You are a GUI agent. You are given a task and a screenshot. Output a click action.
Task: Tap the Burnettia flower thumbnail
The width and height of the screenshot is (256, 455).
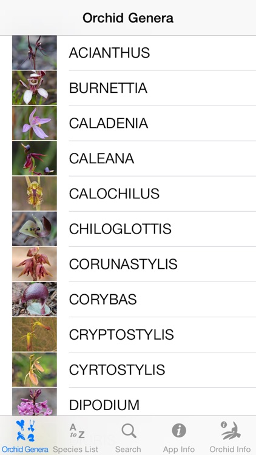35,87
